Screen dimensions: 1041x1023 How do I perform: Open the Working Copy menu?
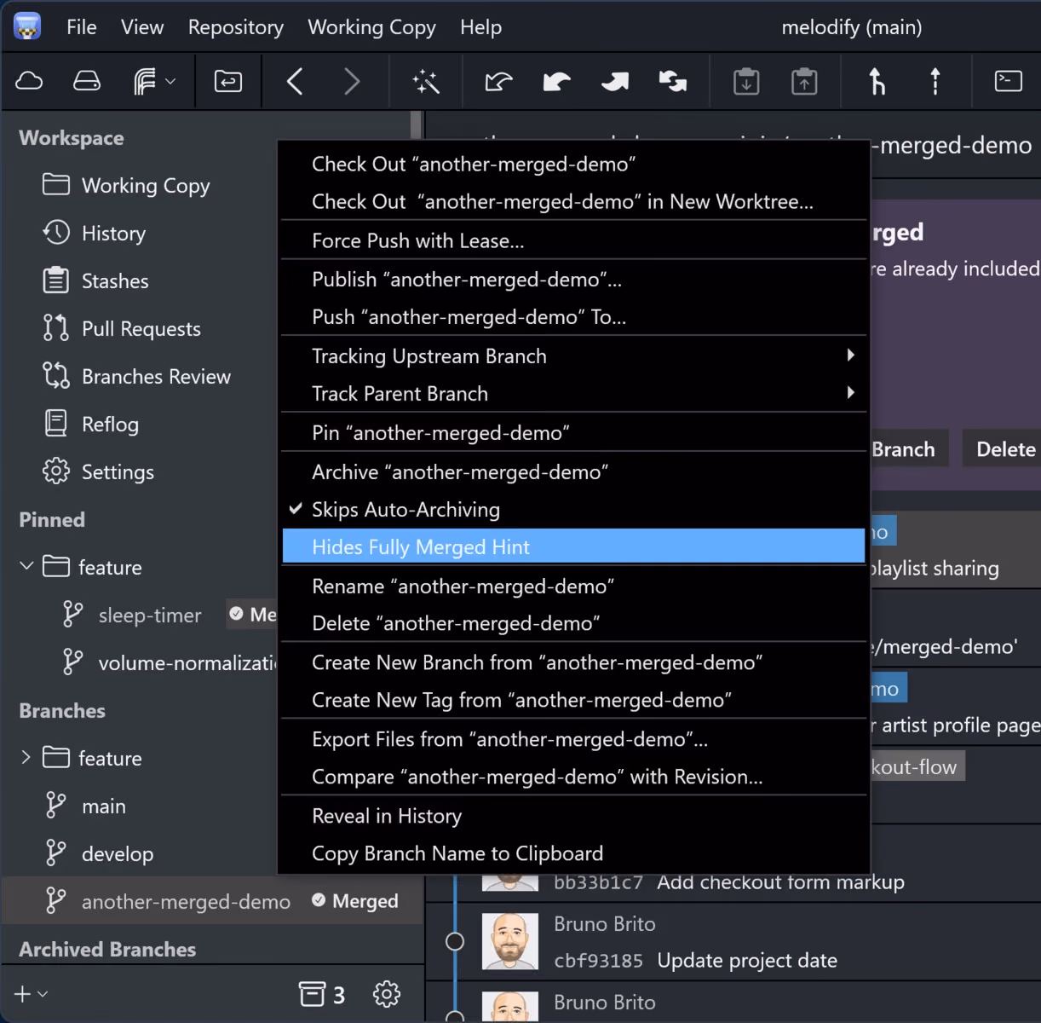(x=371, y=27)
